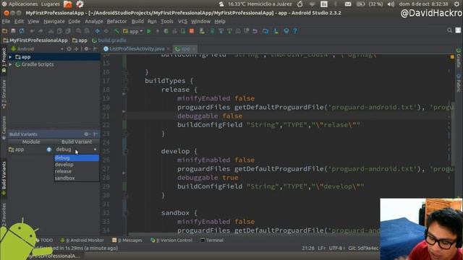Click the Undo arrow in toolbar
The image size is (463, 260).
click(32, 31)
